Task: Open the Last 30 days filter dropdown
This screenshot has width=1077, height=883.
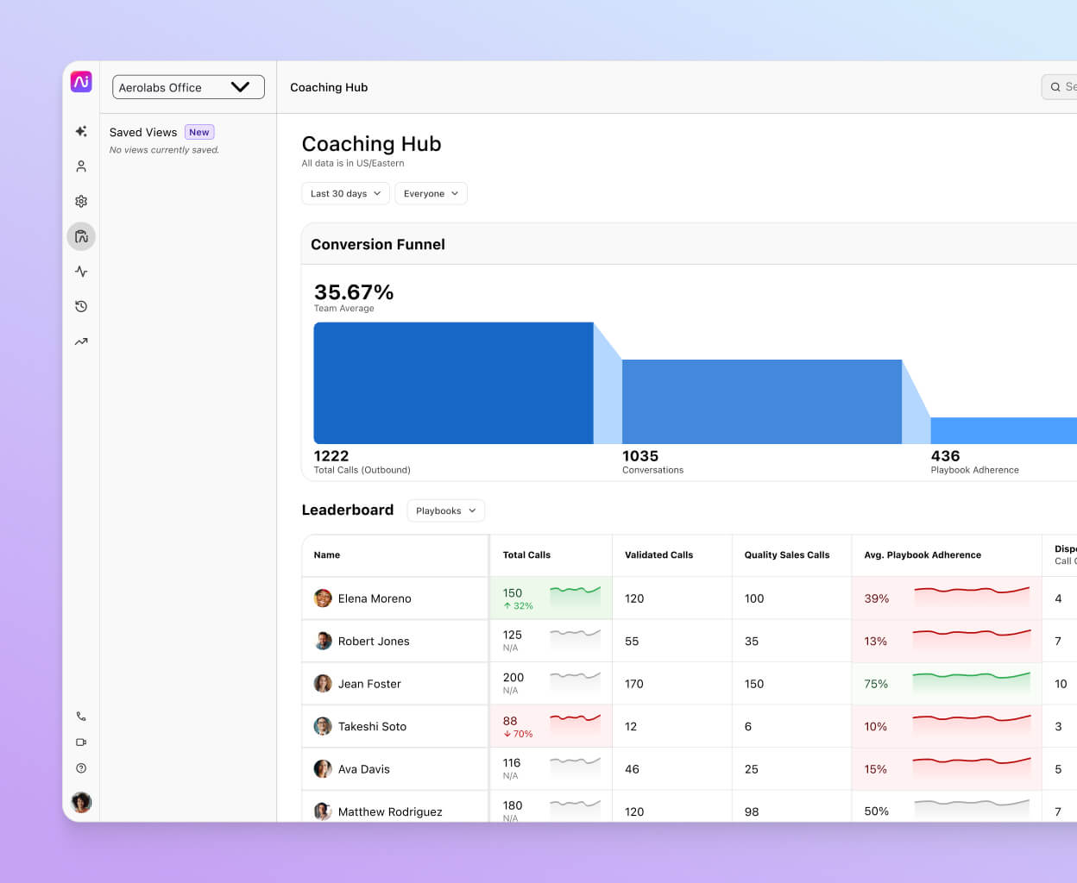Action: point(345,193)
